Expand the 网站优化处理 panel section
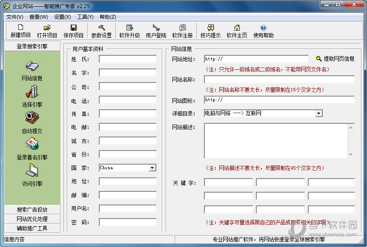This screenshot has width=367, height=247. click(32, 219)
